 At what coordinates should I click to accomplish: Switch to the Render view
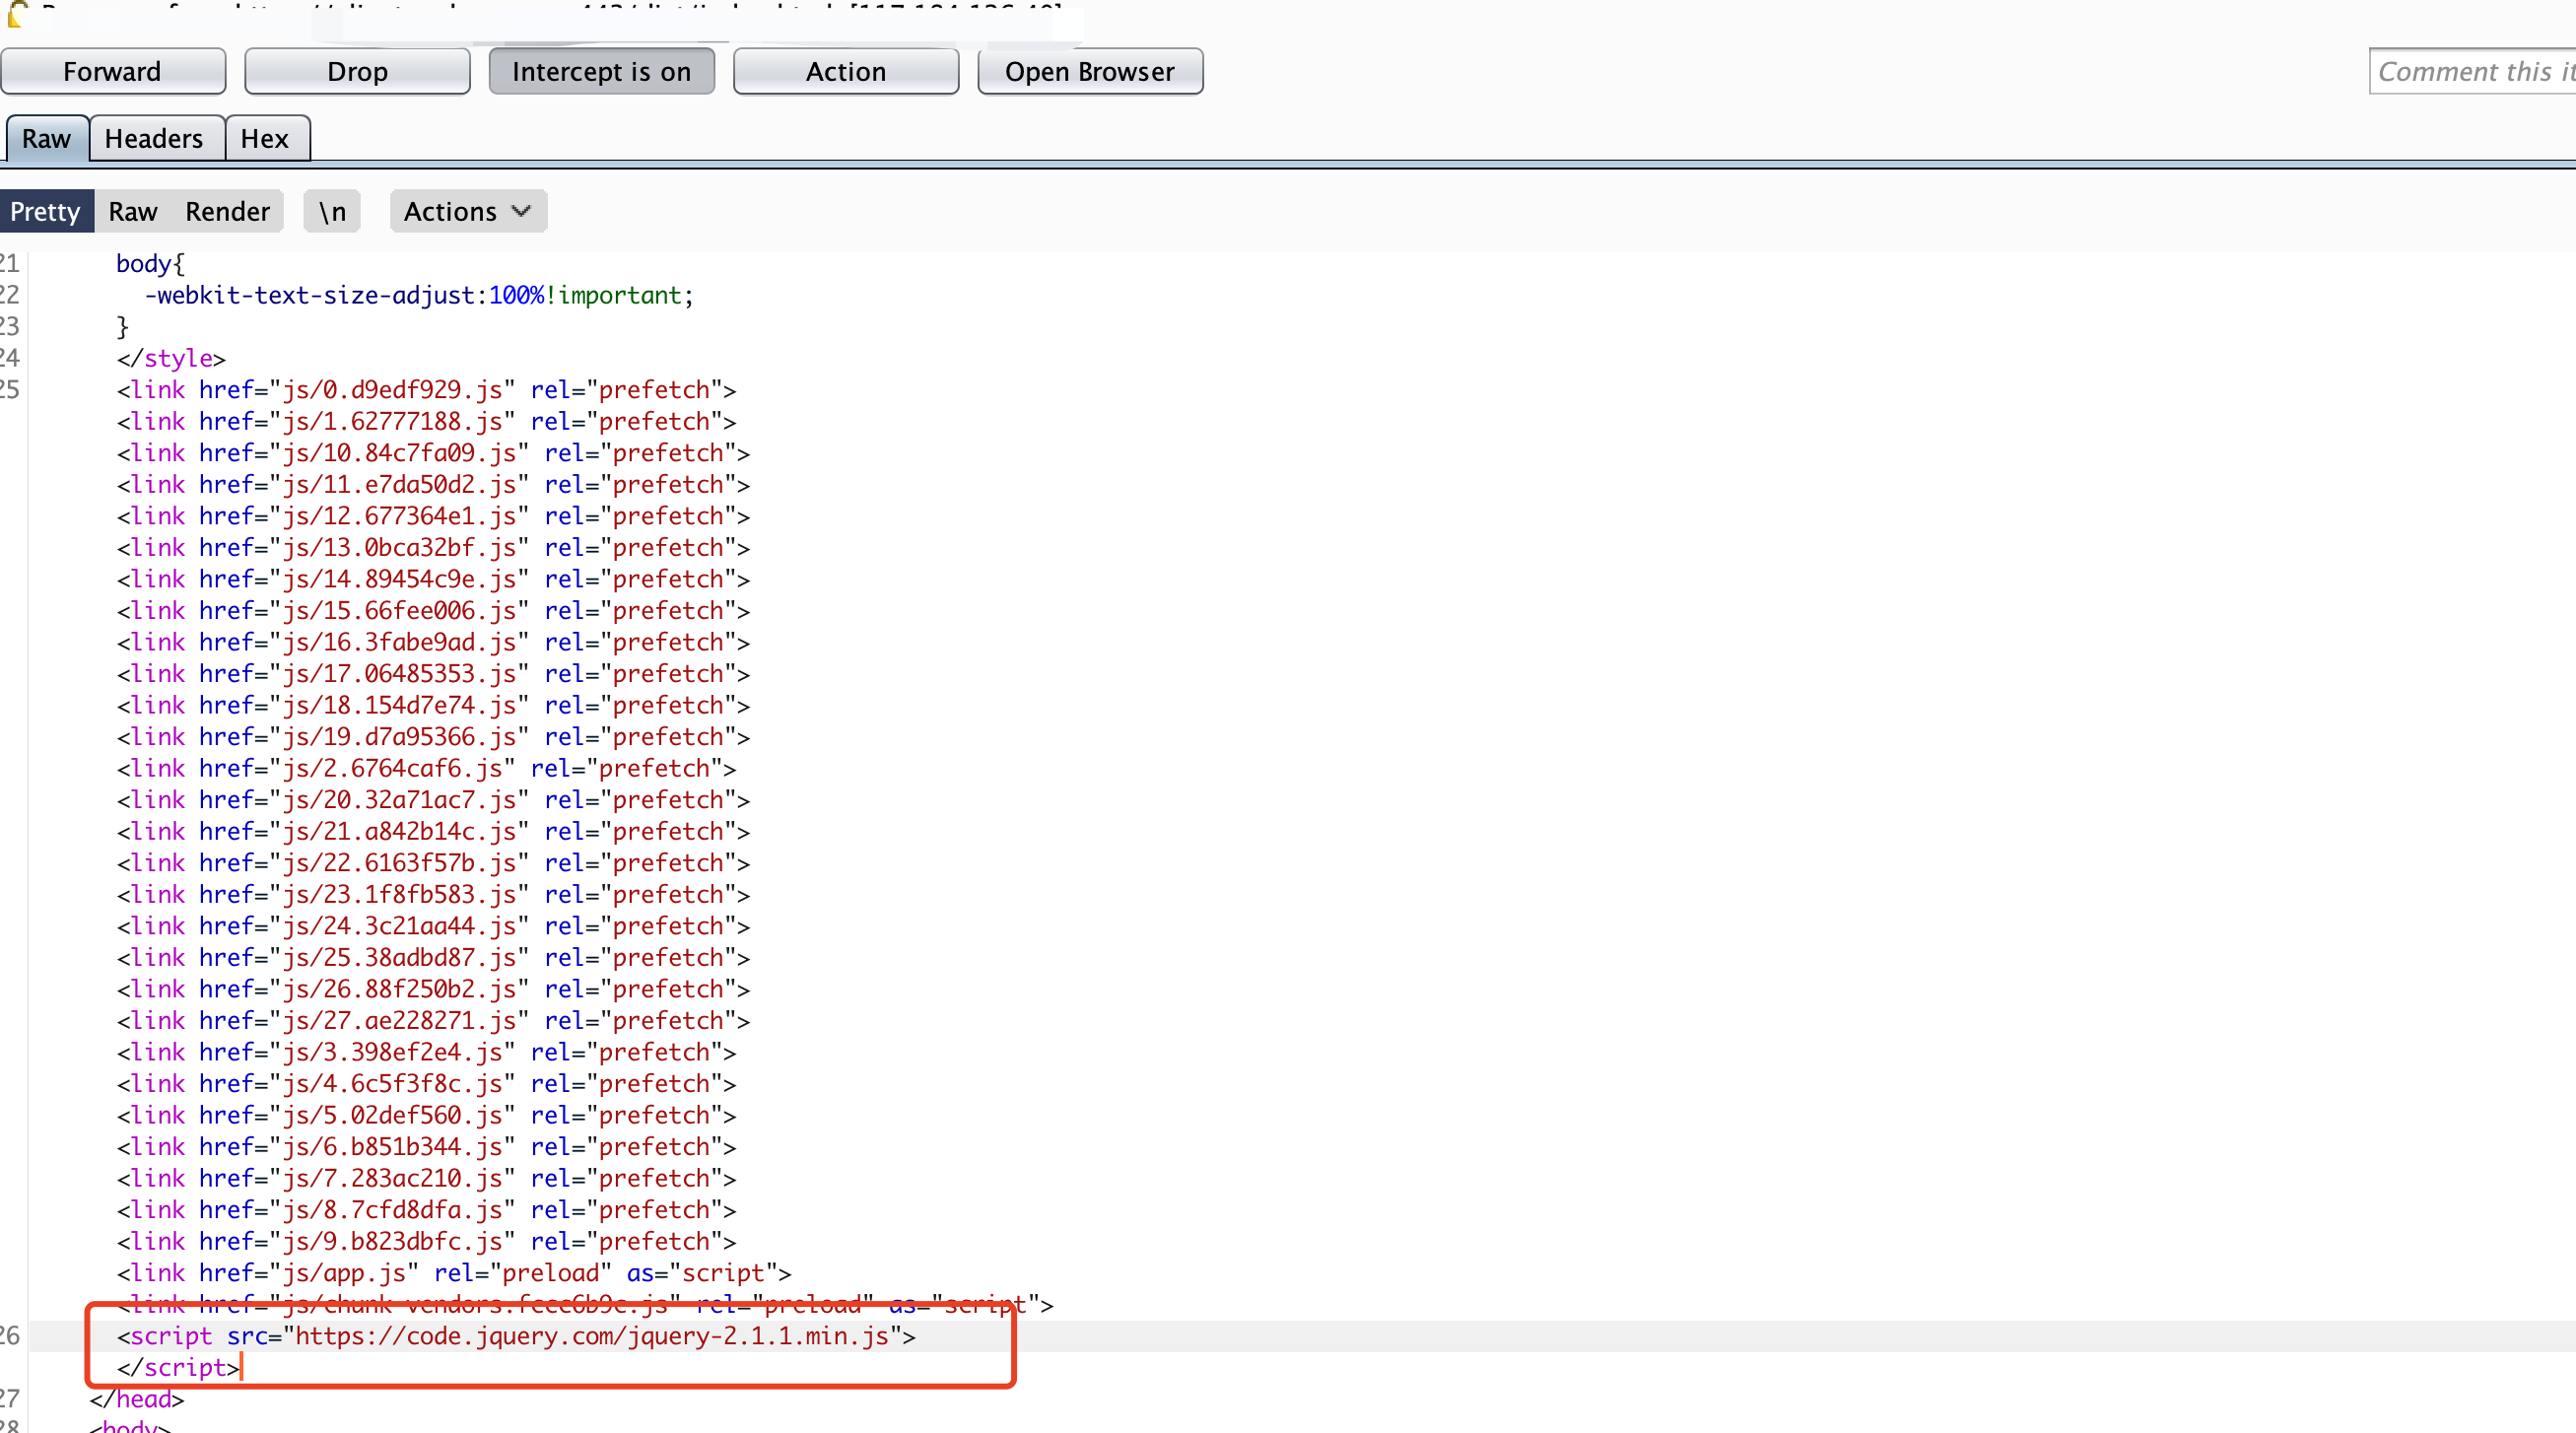(x=227, y=212)
